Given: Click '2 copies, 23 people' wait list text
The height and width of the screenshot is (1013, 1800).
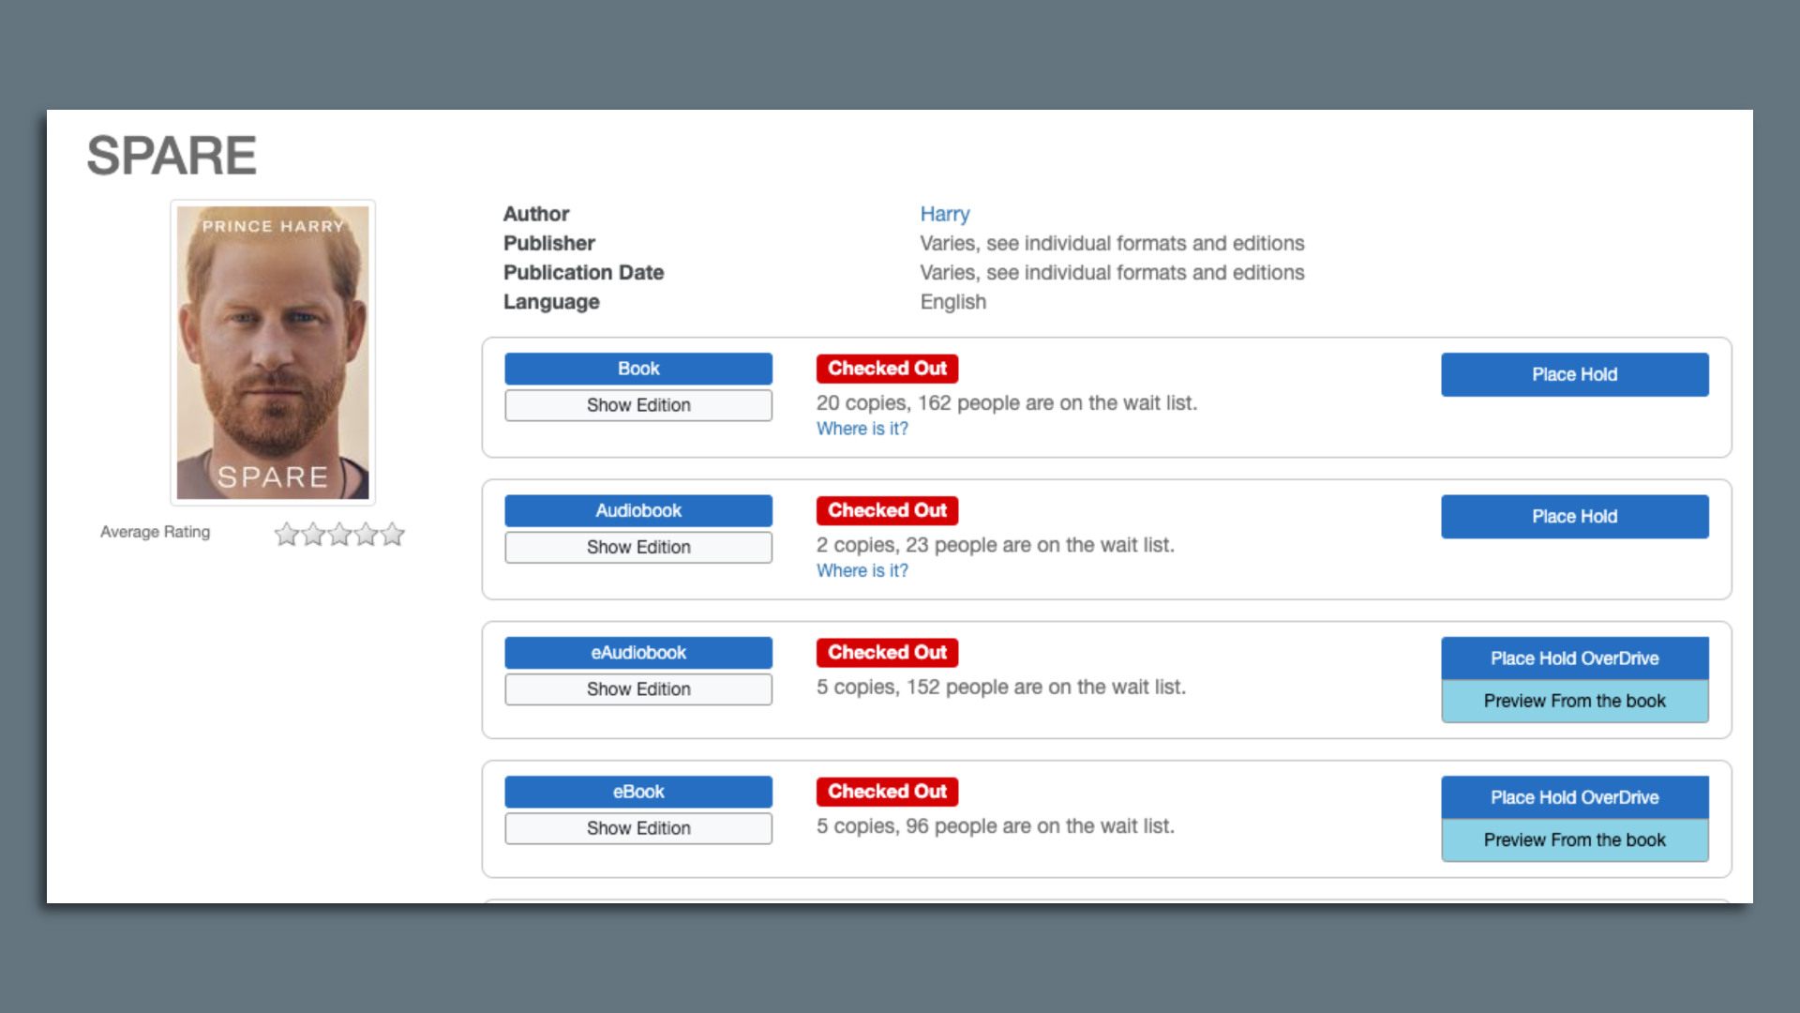Looking at the screenshot, I should [996, 545].
